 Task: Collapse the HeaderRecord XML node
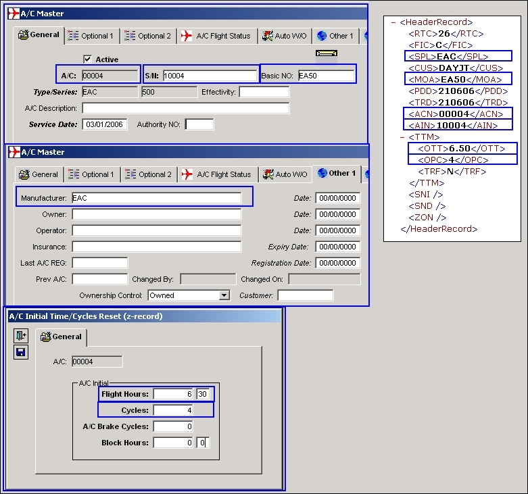coord(393,22)
